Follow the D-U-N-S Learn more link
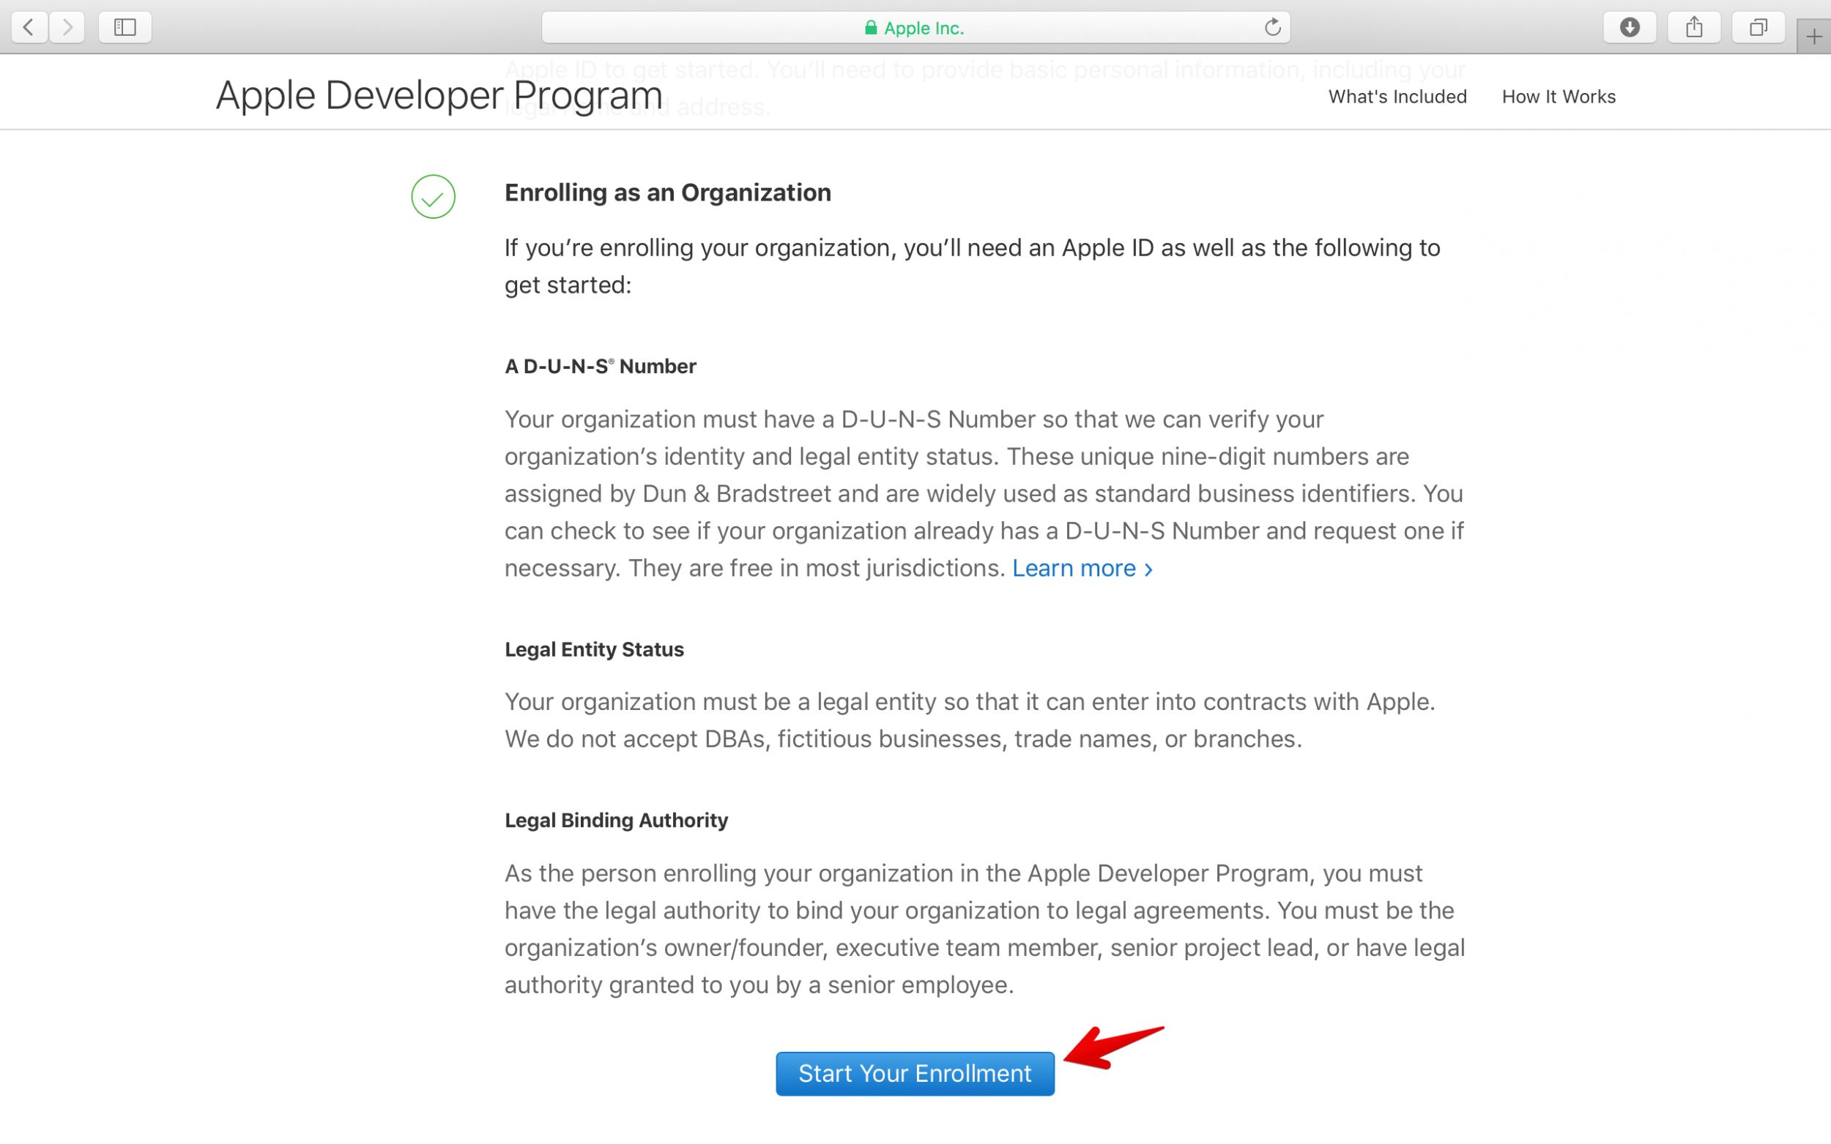Screen dimensions: 1831x1144 [1082, 568]
